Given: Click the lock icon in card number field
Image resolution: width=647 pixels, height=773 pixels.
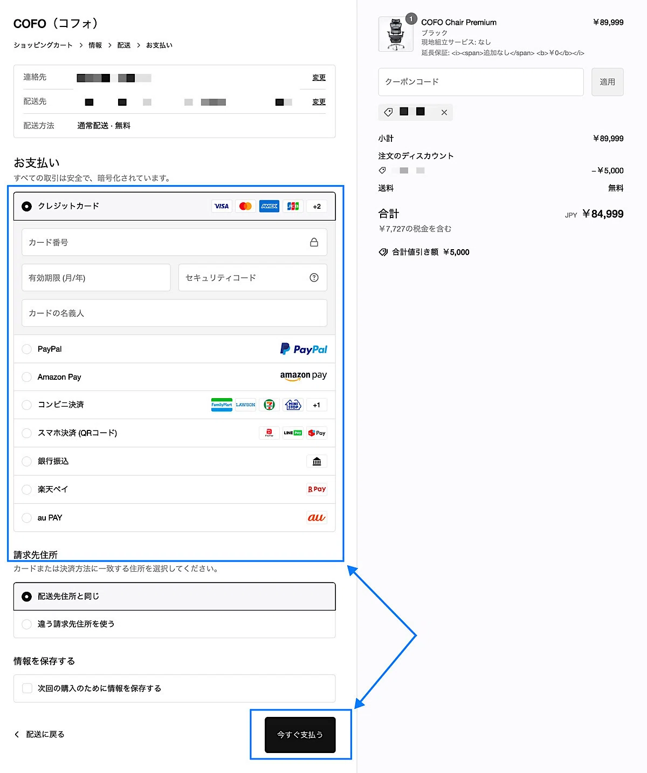Looking at the screenshot, I should click(314, 242).
